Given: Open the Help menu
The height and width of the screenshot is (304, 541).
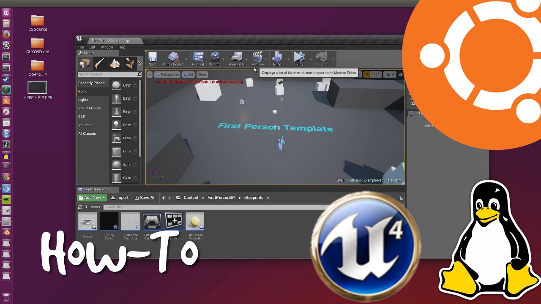Looking at the screenshot, I should coord(122,47).
